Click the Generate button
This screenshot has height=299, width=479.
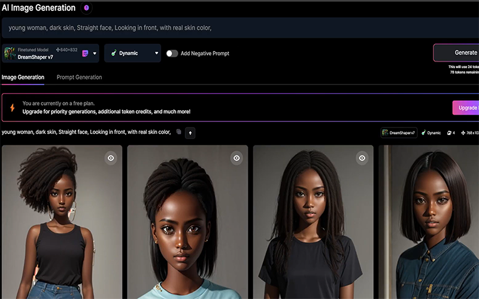pyautogui.click(x=456, y=53)
